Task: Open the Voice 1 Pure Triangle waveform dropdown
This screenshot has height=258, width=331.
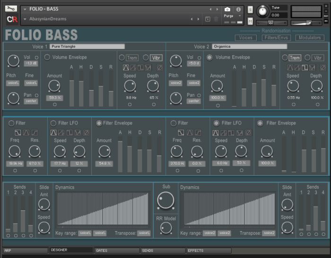Action: pos(87,46)
